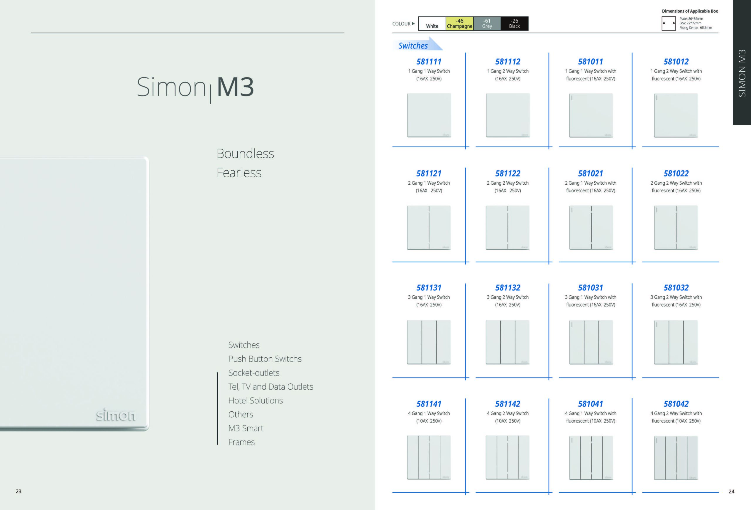The image size is (751, 510).
Task: Select the -26 Black colour swatch
Action: pyautogui.click(x=515, y=23)
